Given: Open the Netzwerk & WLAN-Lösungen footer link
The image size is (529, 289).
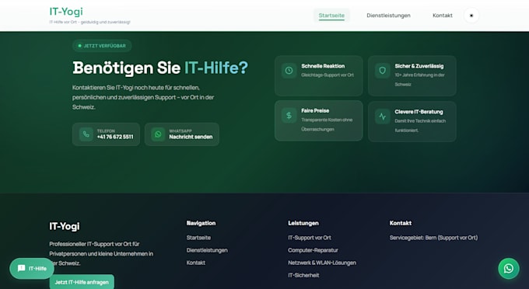Looking at the screenshot, I should pos(322,263).
